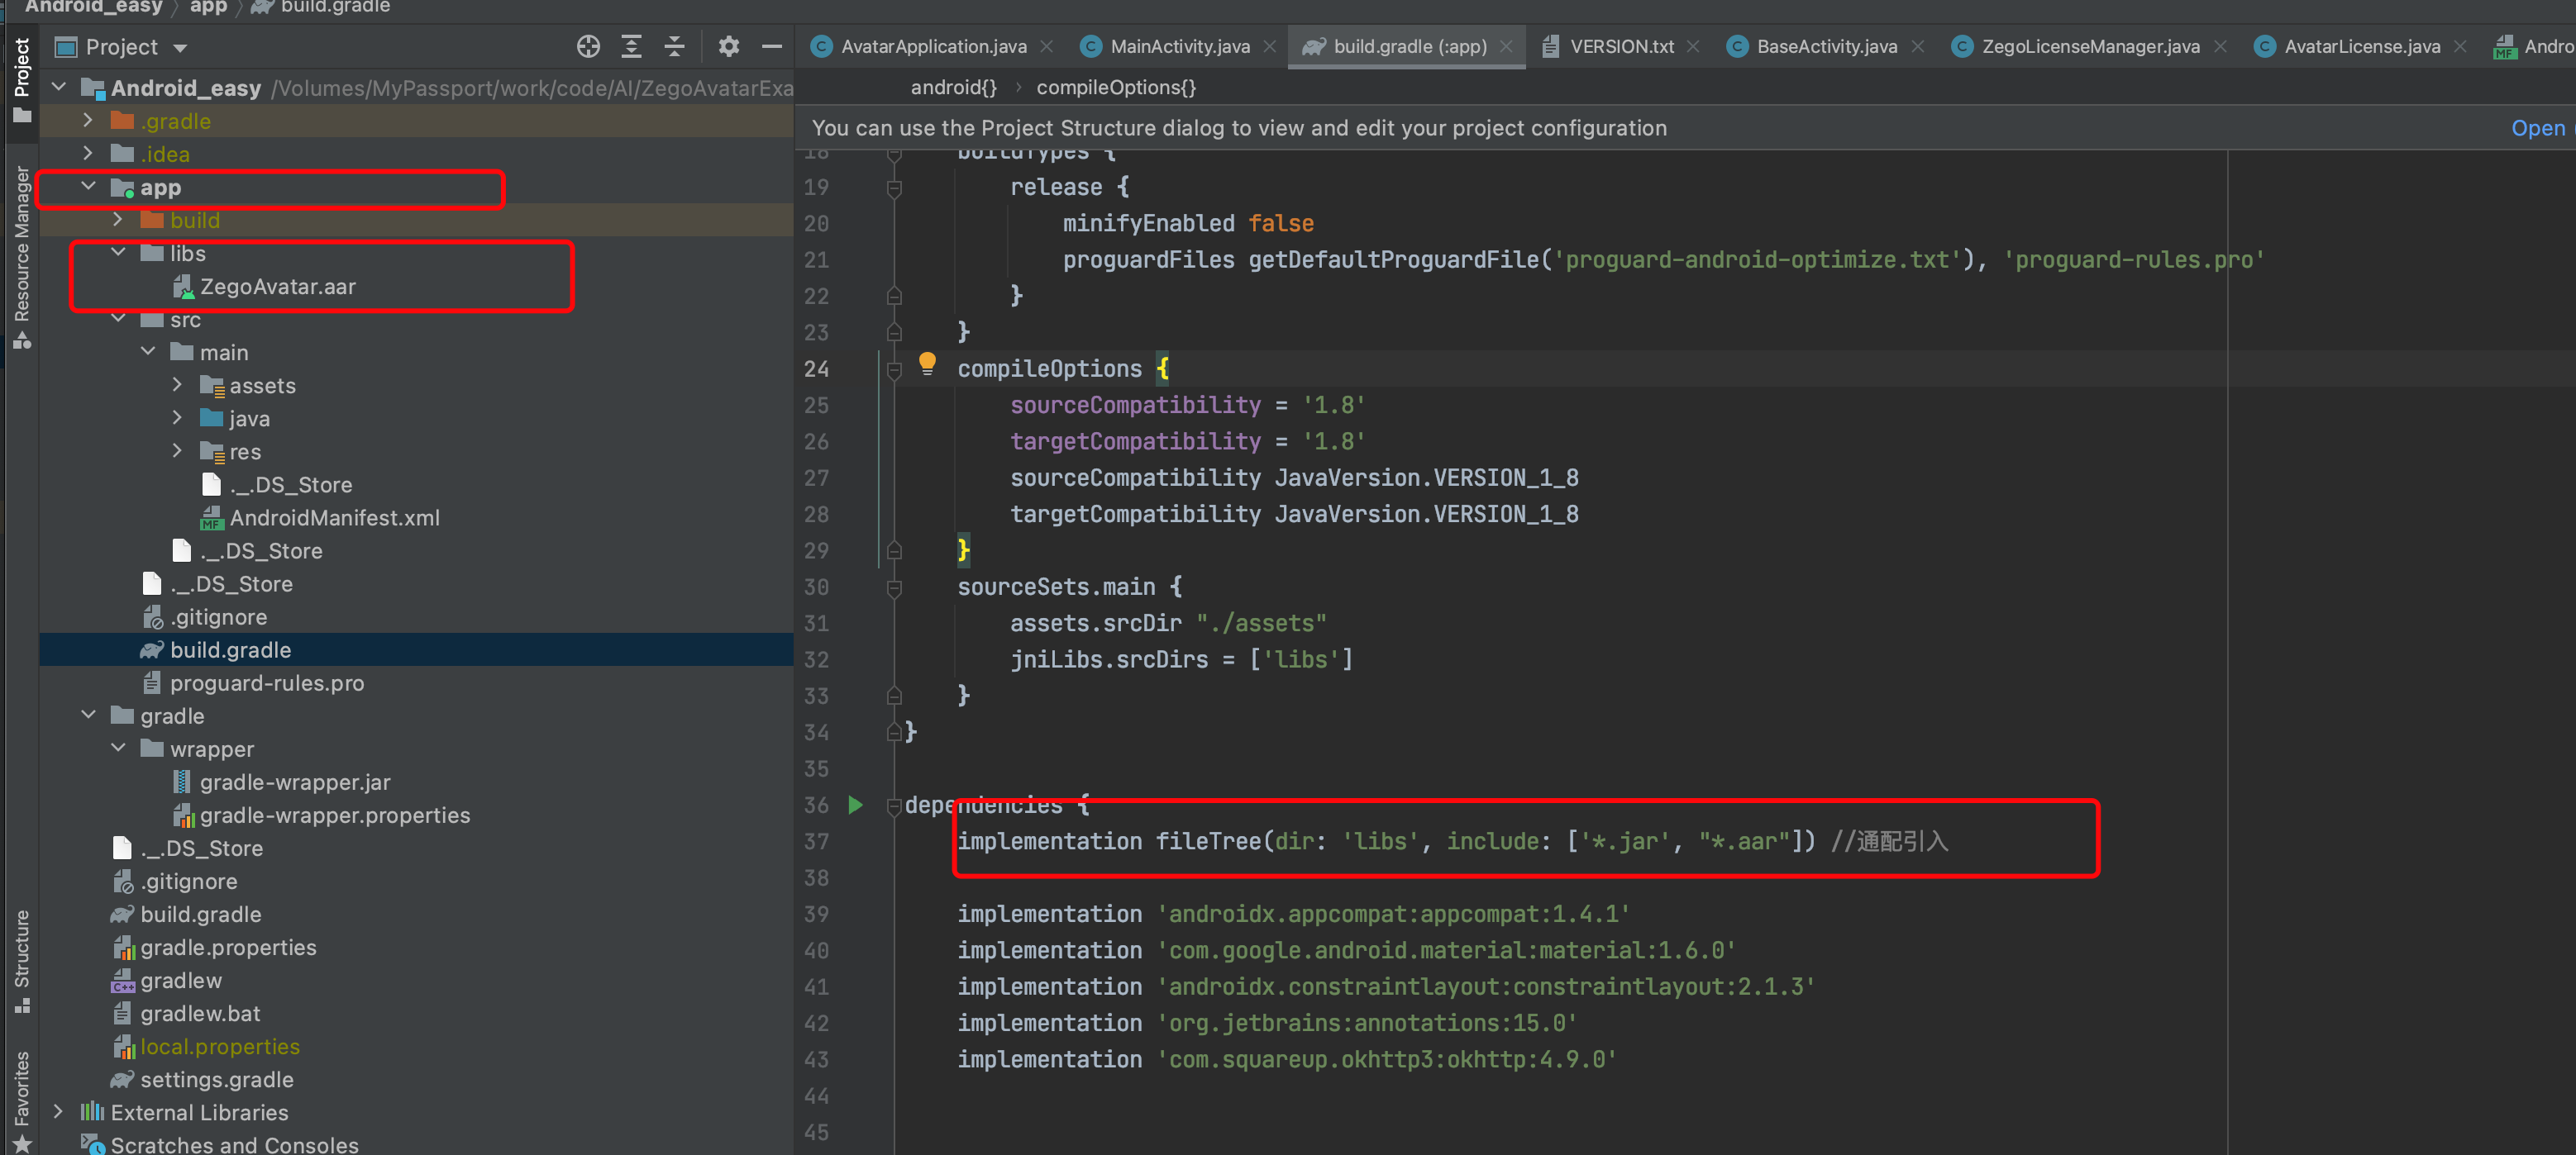The width and height of the screenshot is (2576, 1155).
Task: Expand the java folder
Action: [177, 418]
